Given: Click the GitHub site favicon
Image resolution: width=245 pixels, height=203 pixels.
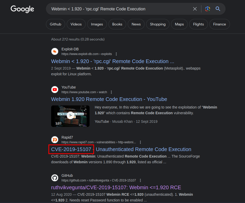Looking at the screenshot, I should point(55,178).
